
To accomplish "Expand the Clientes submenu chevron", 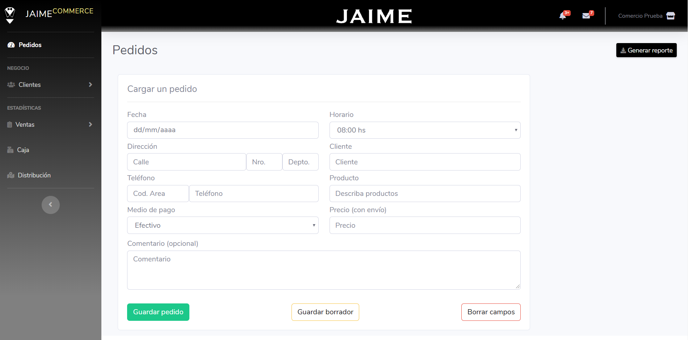I will coord(90,85).
